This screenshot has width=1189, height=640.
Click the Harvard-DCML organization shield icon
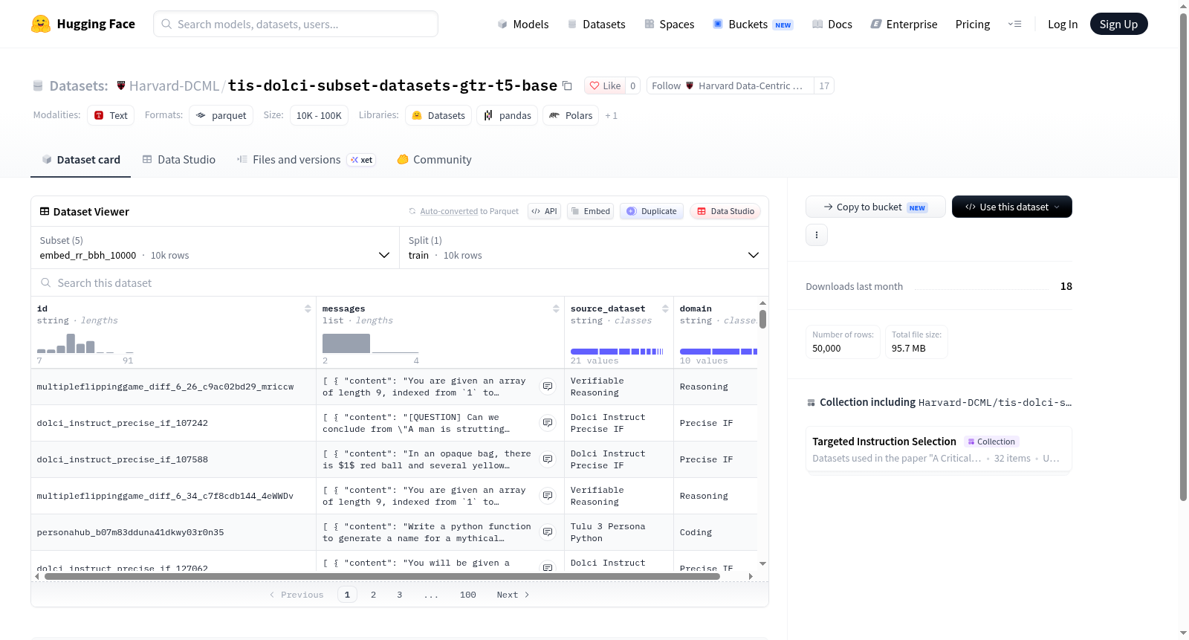coord(121,85)
